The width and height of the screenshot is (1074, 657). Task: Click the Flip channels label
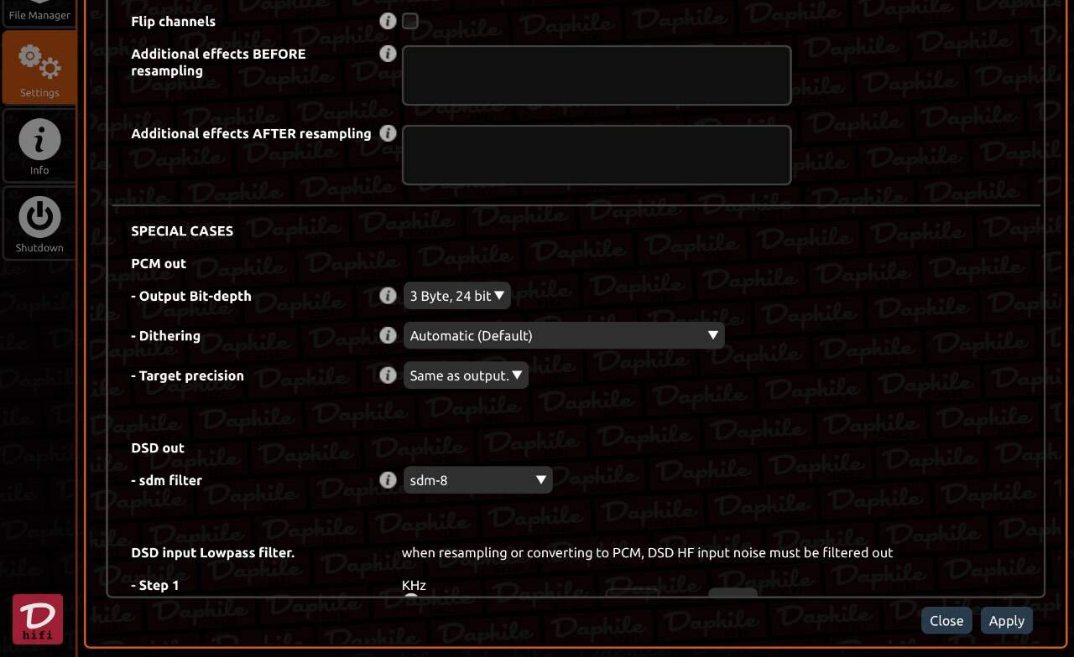point(173,22)
